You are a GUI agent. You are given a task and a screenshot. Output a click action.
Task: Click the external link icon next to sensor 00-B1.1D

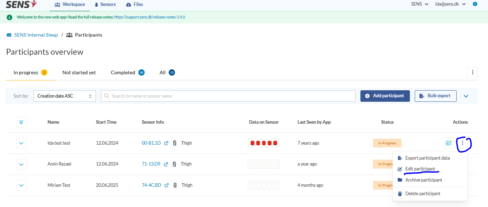(x=166, y=143)
